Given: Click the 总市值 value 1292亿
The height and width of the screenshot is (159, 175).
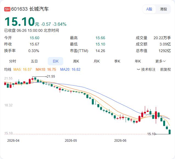Looking at the screenshot, I should pos(165,51).
